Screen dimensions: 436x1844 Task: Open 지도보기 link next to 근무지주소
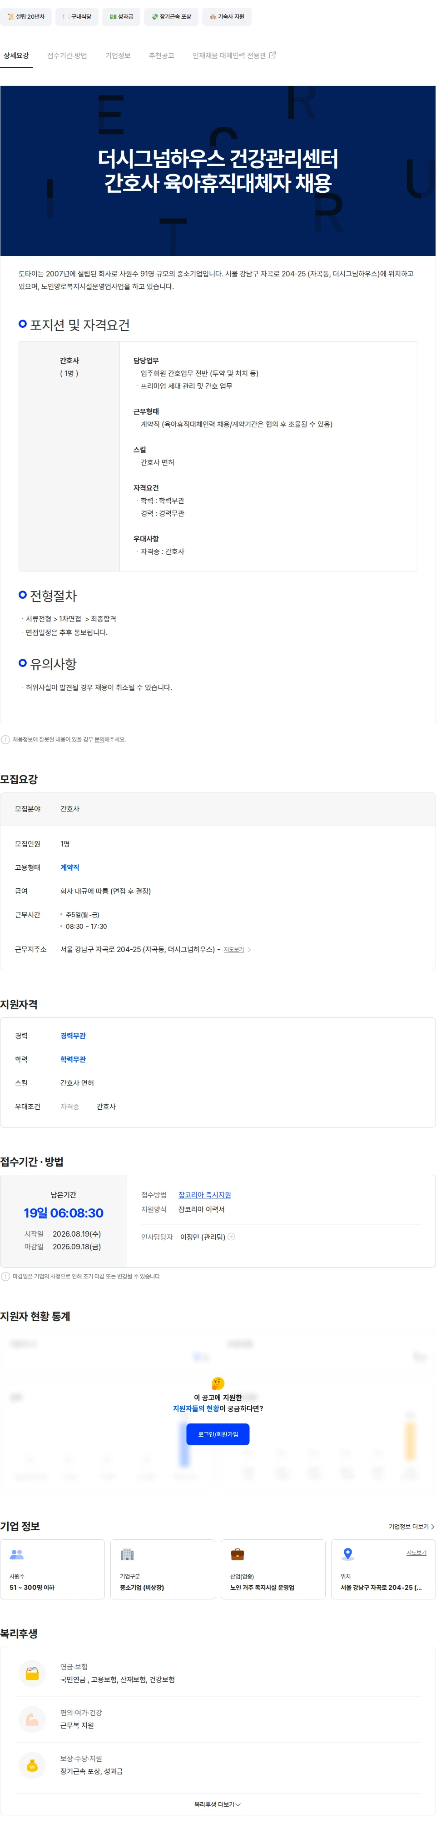[234, 950]
